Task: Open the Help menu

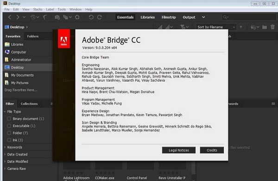Action: pyautogui.click(x=88, y=9)
